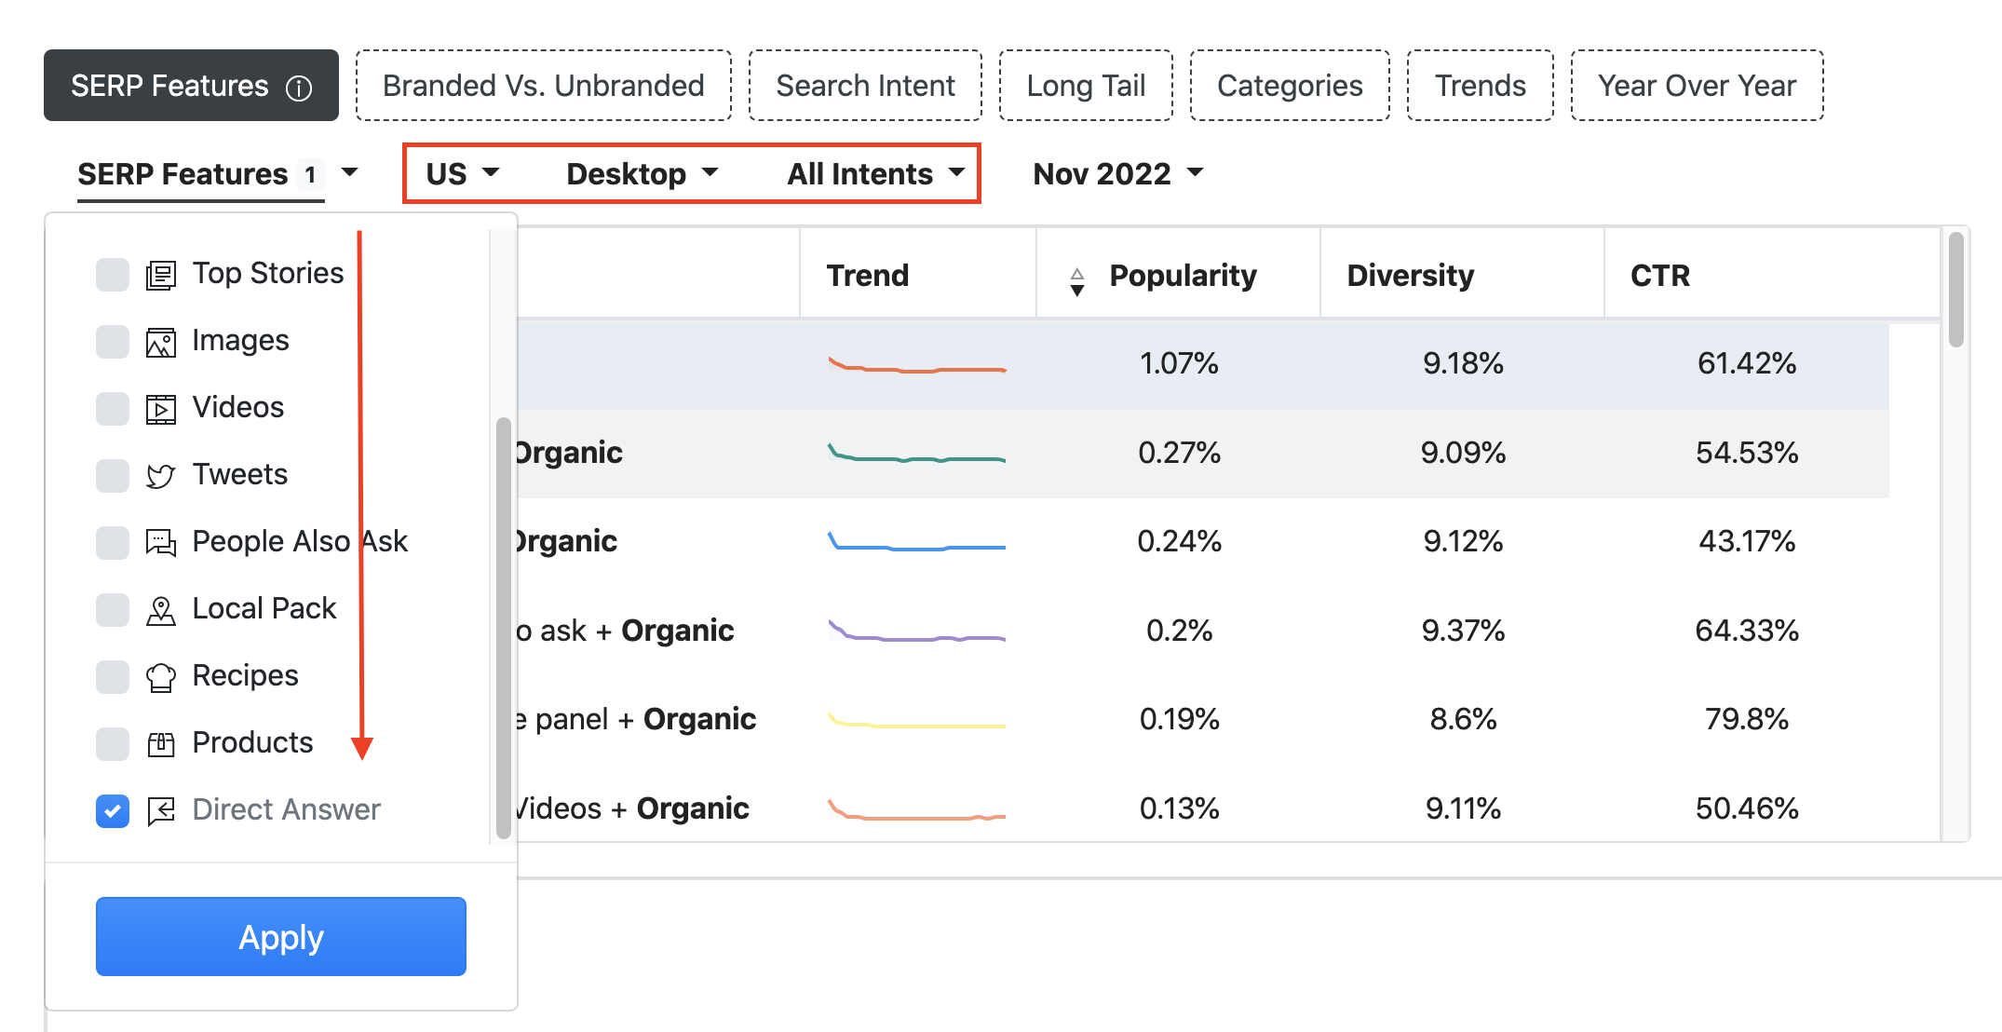
Task: Switch to Branded Vs. Unbranded tab
Action: pyautogui.click(x=543, y=86)
